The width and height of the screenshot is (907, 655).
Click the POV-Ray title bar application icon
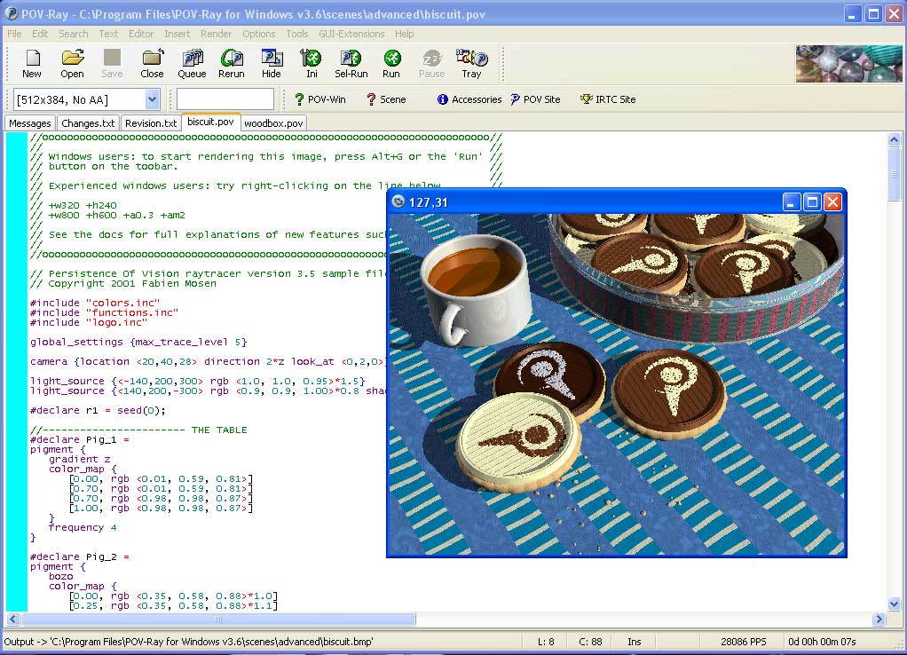pyautogui.click(x=11, y=13)
